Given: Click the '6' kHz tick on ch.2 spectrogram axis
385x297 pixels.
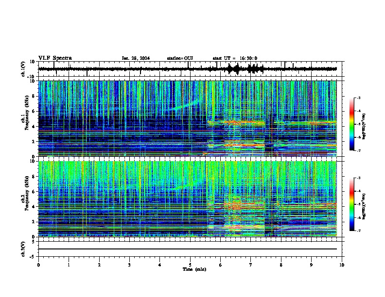Looking at the screenshot, I should click(x=34, y=192).
